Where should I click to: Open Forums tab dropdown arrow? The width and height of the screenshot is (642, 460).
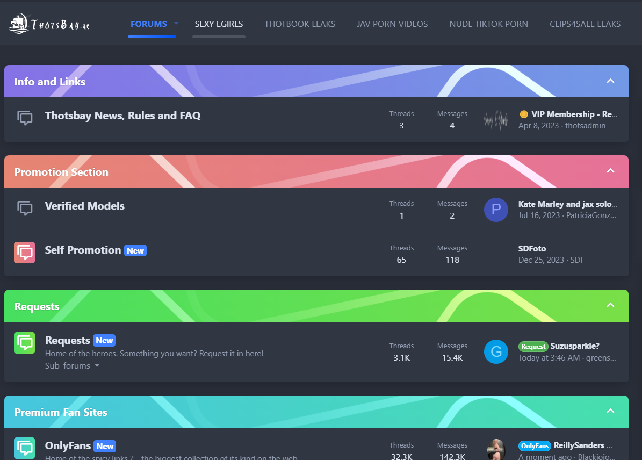click(x=176, y=23)
